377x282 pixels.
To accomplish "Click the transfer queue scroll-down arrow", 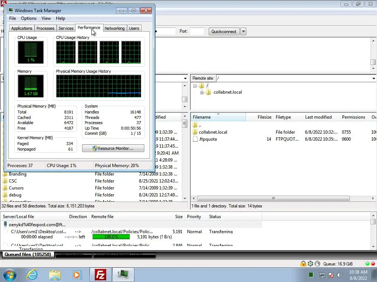I will [x=373, y=247].
